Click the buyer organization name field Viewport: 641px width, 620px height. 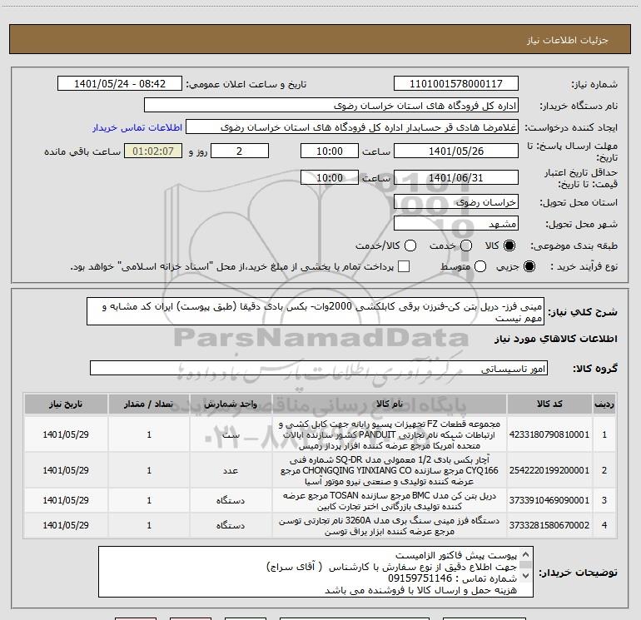pyautogui.click(x=331, y=106)
